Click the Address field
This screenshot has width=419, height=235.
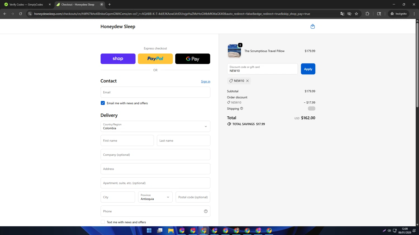[x=155, y=169]
